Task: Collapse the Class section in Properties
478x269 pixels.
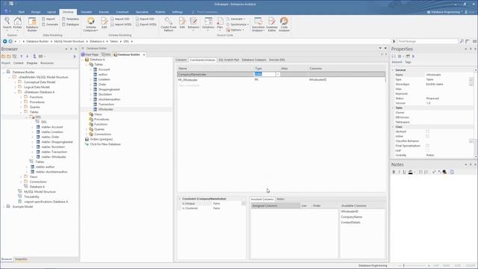Action: click(393, 127)
